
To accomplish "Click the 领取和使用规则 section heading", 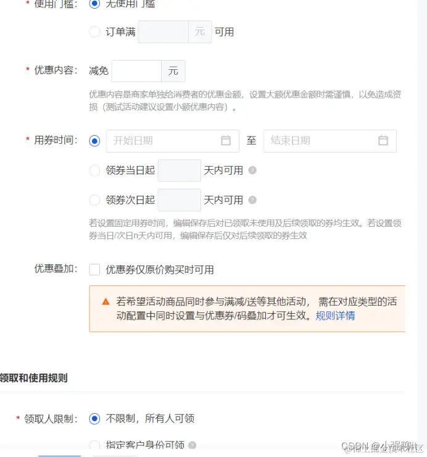I will (33, 378).
